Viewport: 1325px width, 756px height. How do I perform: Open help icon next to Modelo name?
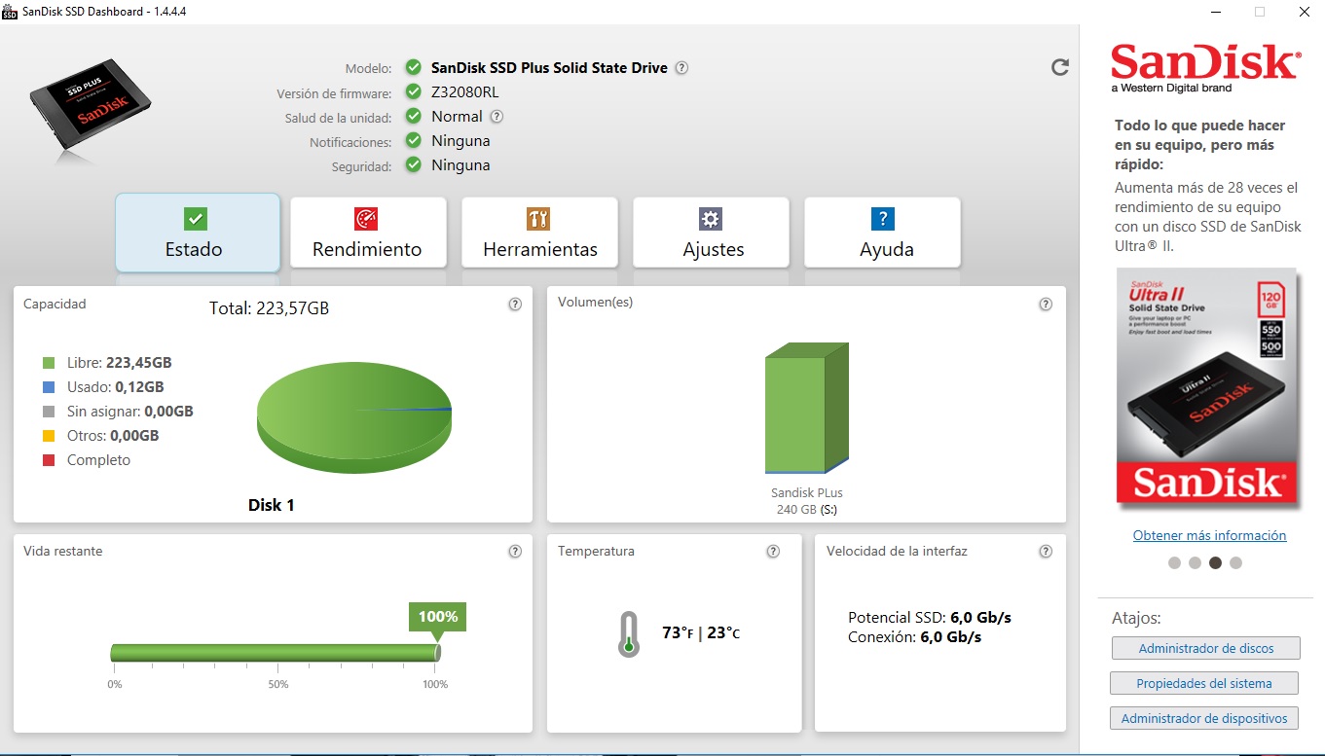(x=681, y=68)
